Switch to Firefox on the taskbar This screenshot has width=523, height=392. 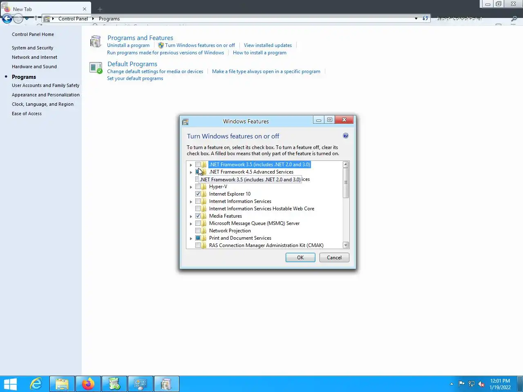88,384
